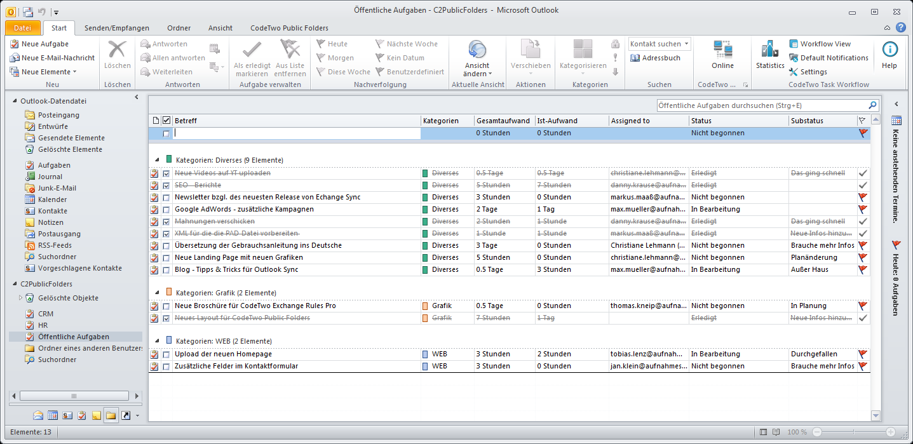Click red flag for Upload der neuen Homepage

click(x=862, y=354)
